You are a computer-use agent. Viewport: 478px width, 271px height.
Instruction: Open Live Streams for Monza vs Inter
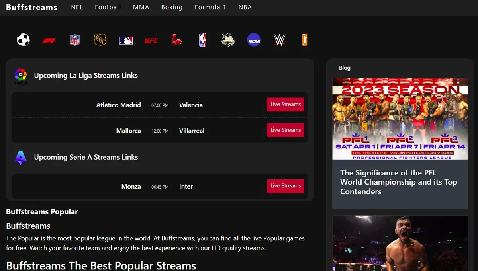[x=286, y=186]
